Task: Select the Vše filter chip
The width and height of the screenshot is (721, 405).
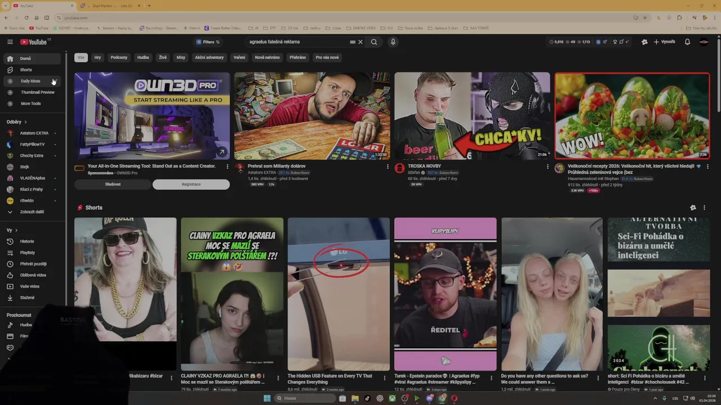Action: click(81, 57)
